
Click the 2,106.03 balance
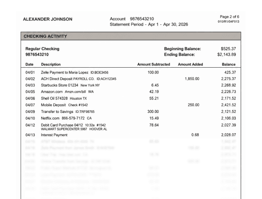(x=228, y=118)
